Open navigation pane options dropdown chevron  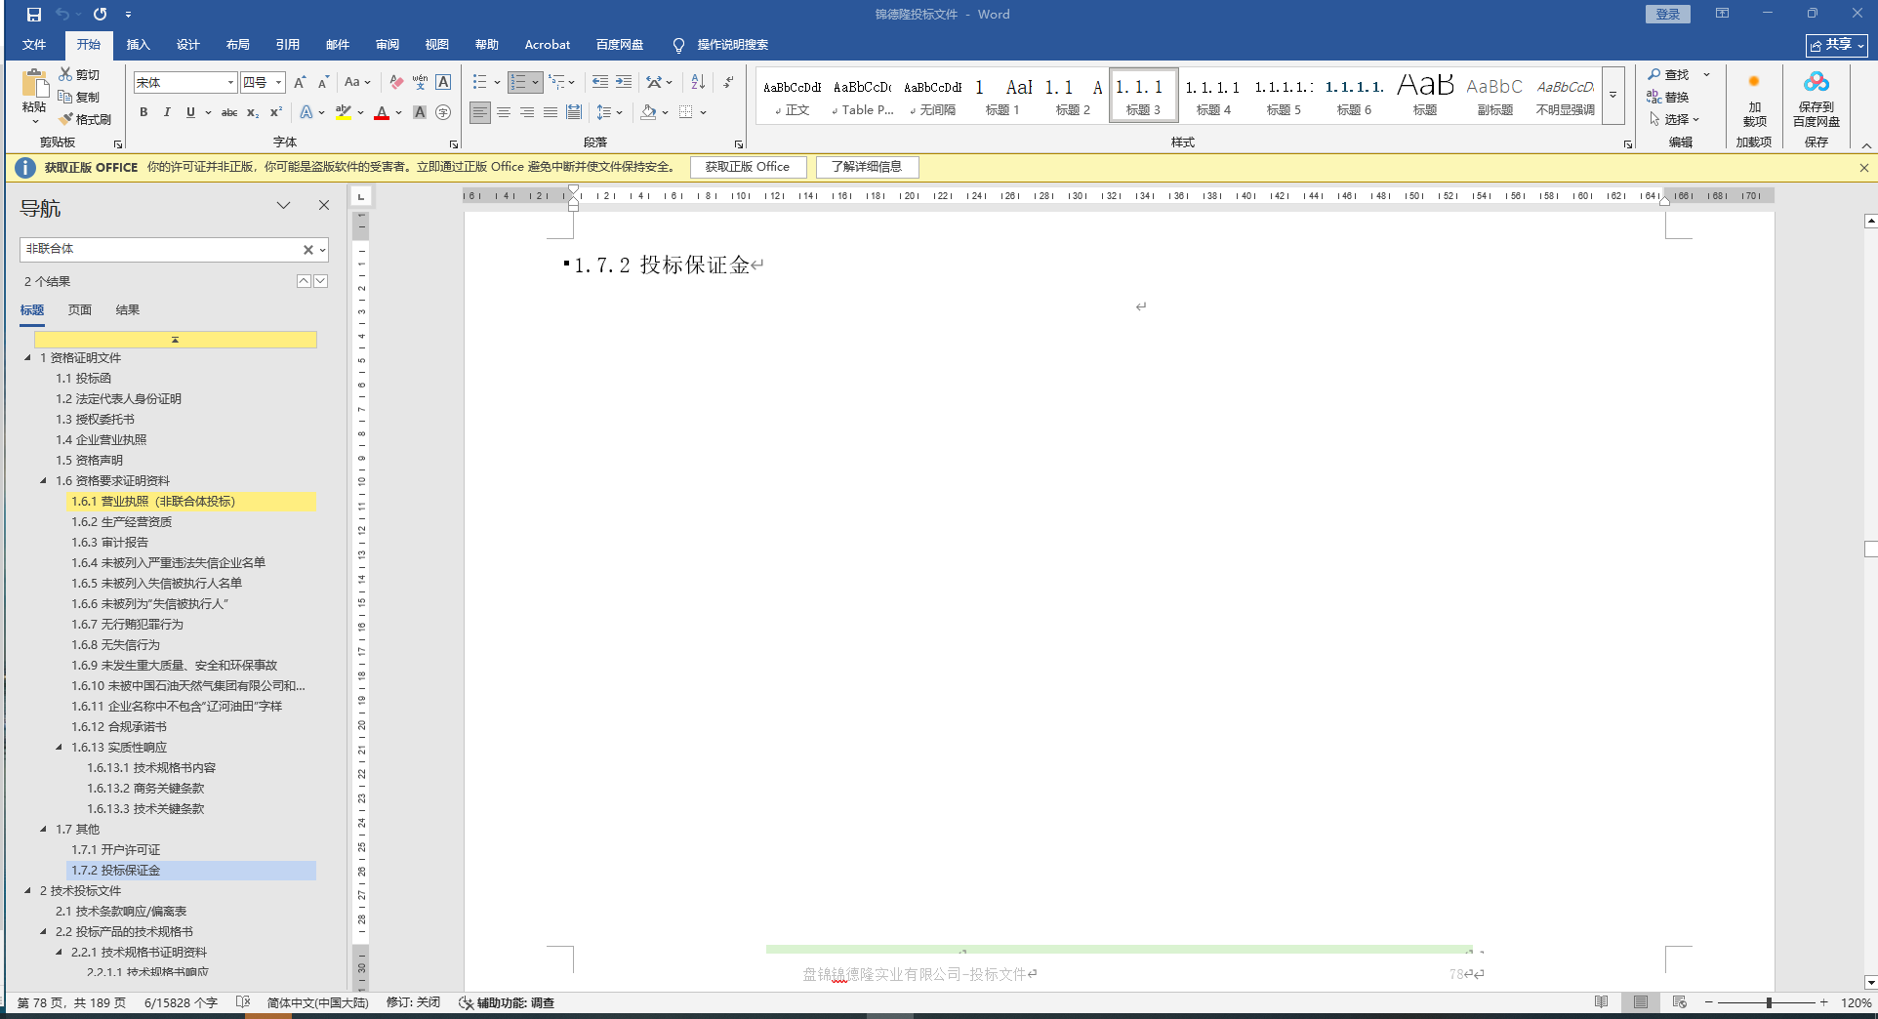tap(283, 205)
